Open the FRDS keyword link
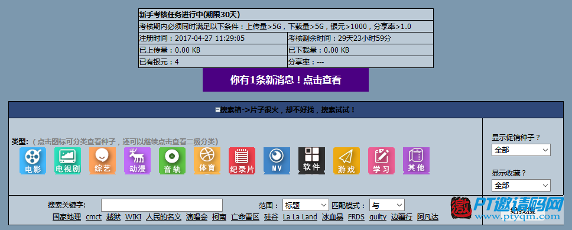Screen dimensions: 572x230 pos(356,217)
